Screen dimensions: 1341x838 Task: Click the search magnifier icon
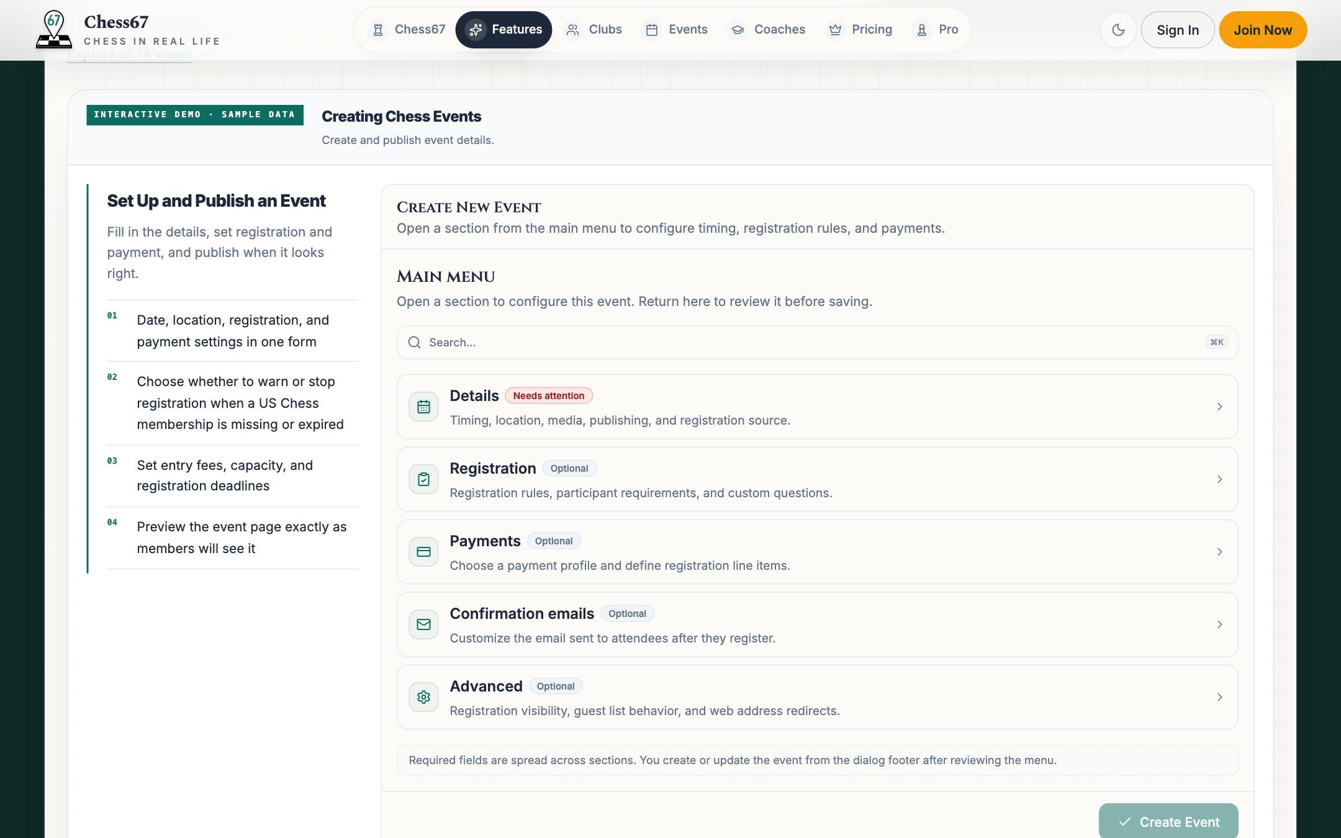tap(414, 342)
